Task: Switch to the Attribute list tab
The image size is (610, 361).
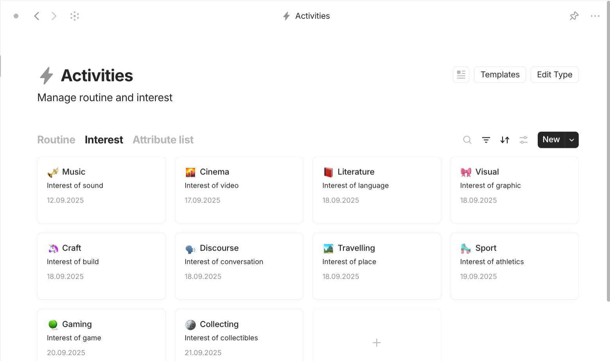Action: pos(163,140)
